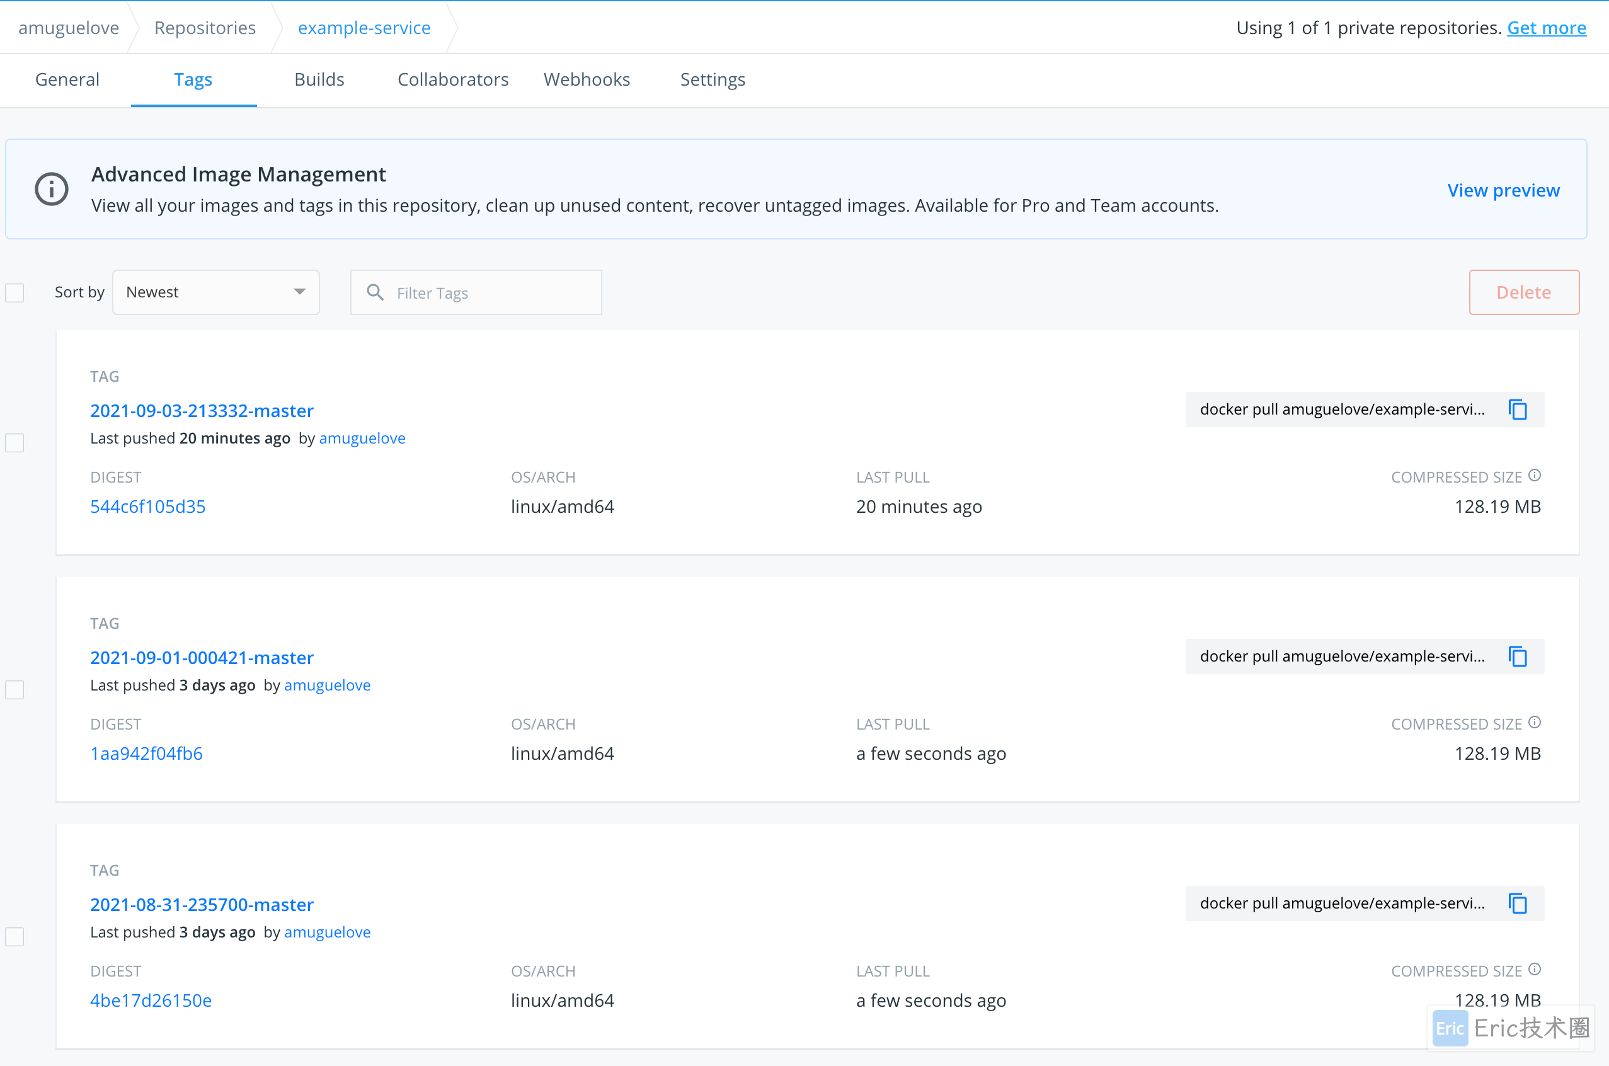Copy docker pull command for 2021-08-31-235700-master
The height and width of the screenshot is (1066, 1609).
pyautogui.click(x=1518, y=903)
